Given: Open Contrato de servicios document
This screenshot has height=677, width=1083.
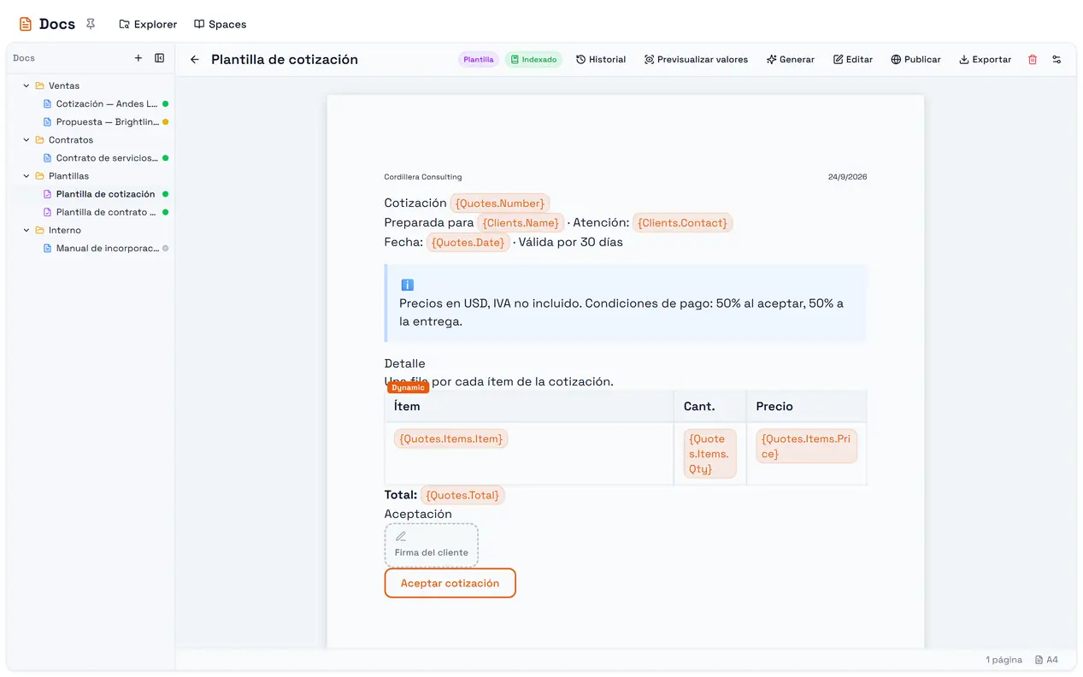Looking at the screenshot, I should click(x=106, y=158).
